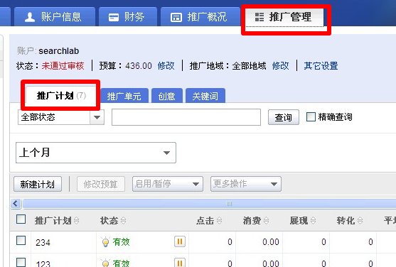This screenshot has width=396, height=267.
Task: Click the window icon on 推广概况
Action: (176, 18)
